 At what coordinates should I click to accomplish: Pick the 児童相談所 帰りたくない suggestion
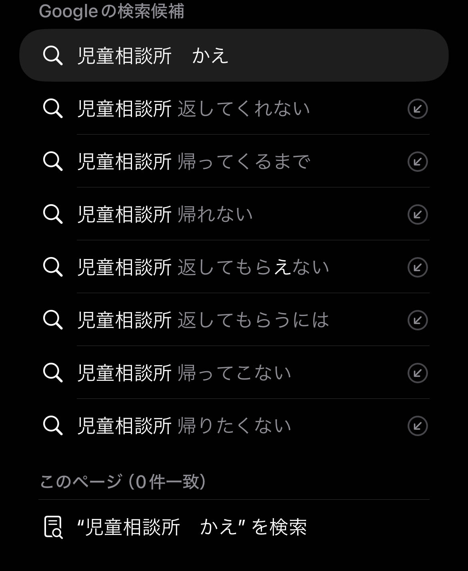[x=184, y=426]
